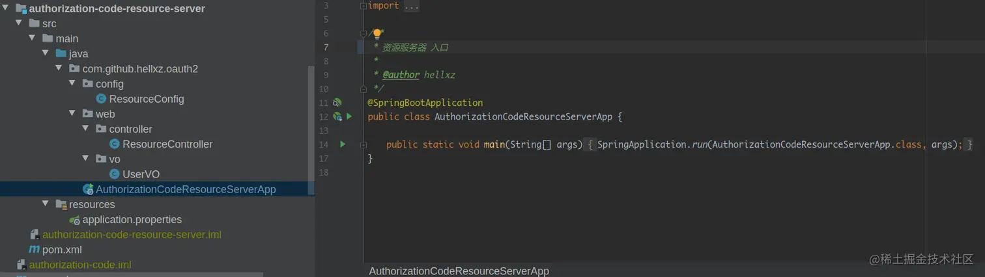The width and height of the screenshot is (985, 277).
Task: Click the pom.xml Maven icon
Action: pos(34,250)
